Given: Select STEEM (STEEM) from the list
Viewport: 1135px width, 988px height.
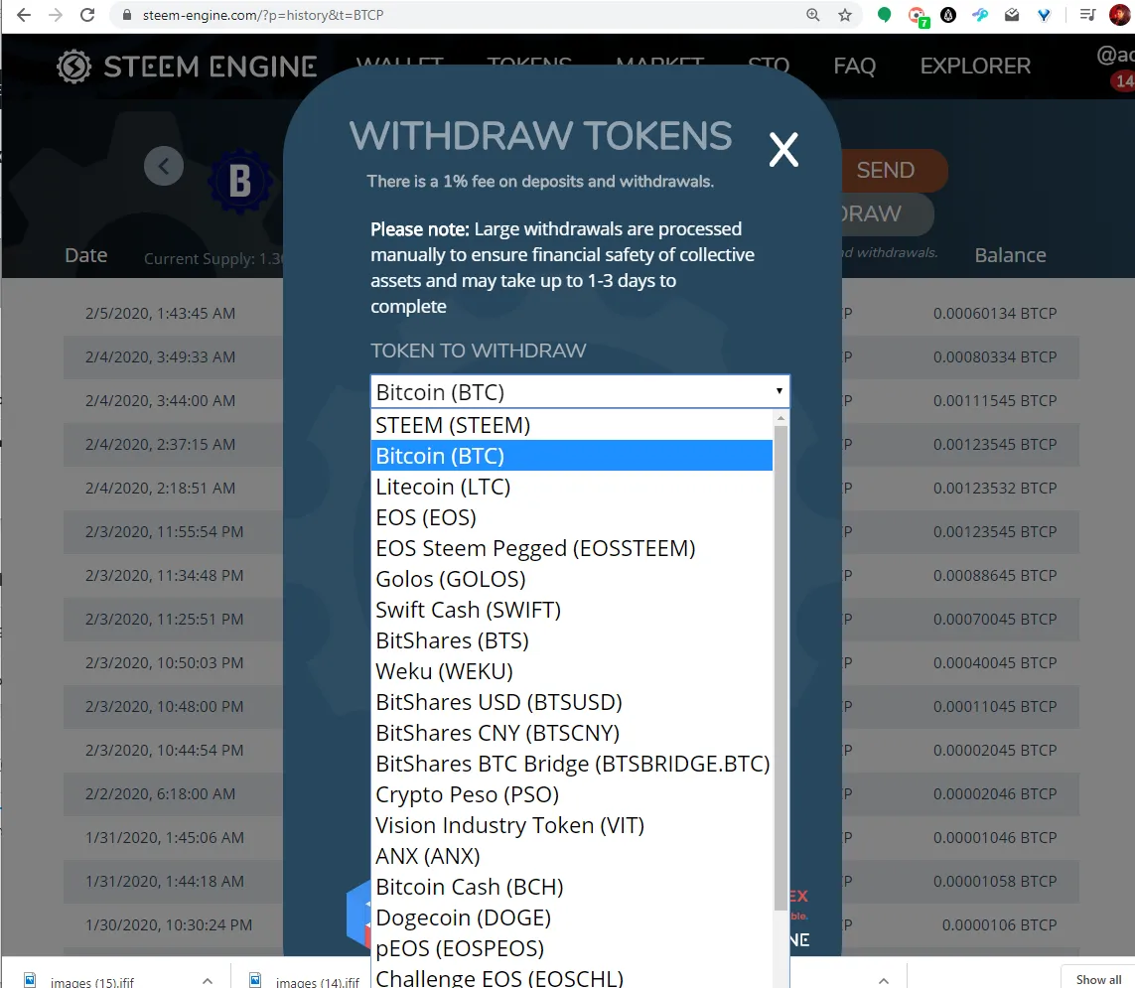Looking at the screenshot, I should point(571,425).
